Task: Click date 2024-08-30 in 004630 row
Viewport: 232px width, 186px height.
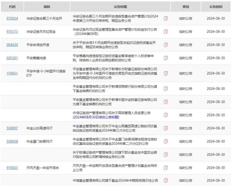Action: point(216,45)
